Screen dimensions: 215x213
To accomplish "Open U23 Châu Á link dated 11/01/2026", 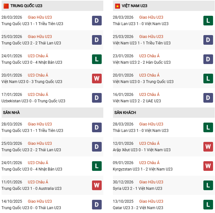I will (38, 182).
